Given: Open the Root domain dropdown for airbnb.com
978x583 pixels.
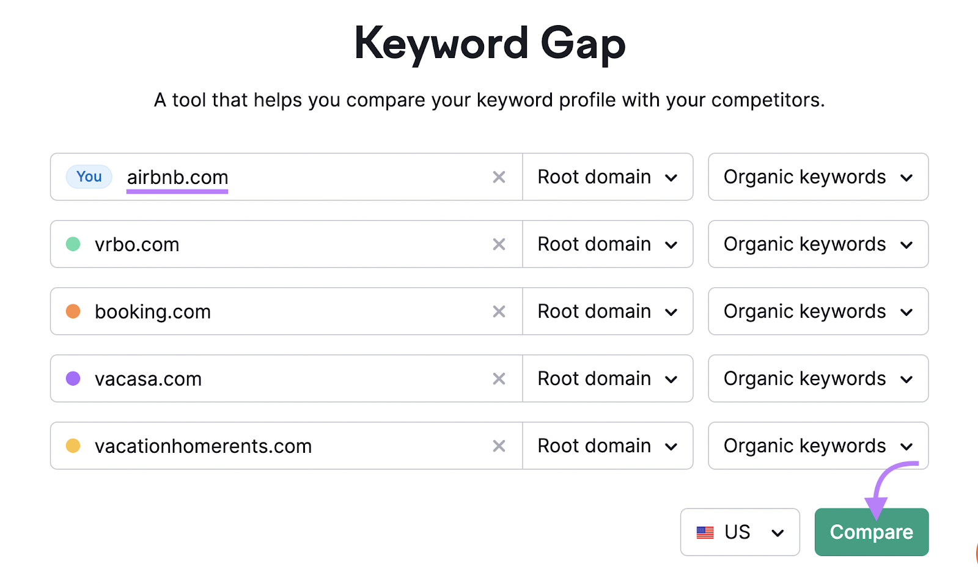Looking at the screenshot, I should tap(607, 177).
